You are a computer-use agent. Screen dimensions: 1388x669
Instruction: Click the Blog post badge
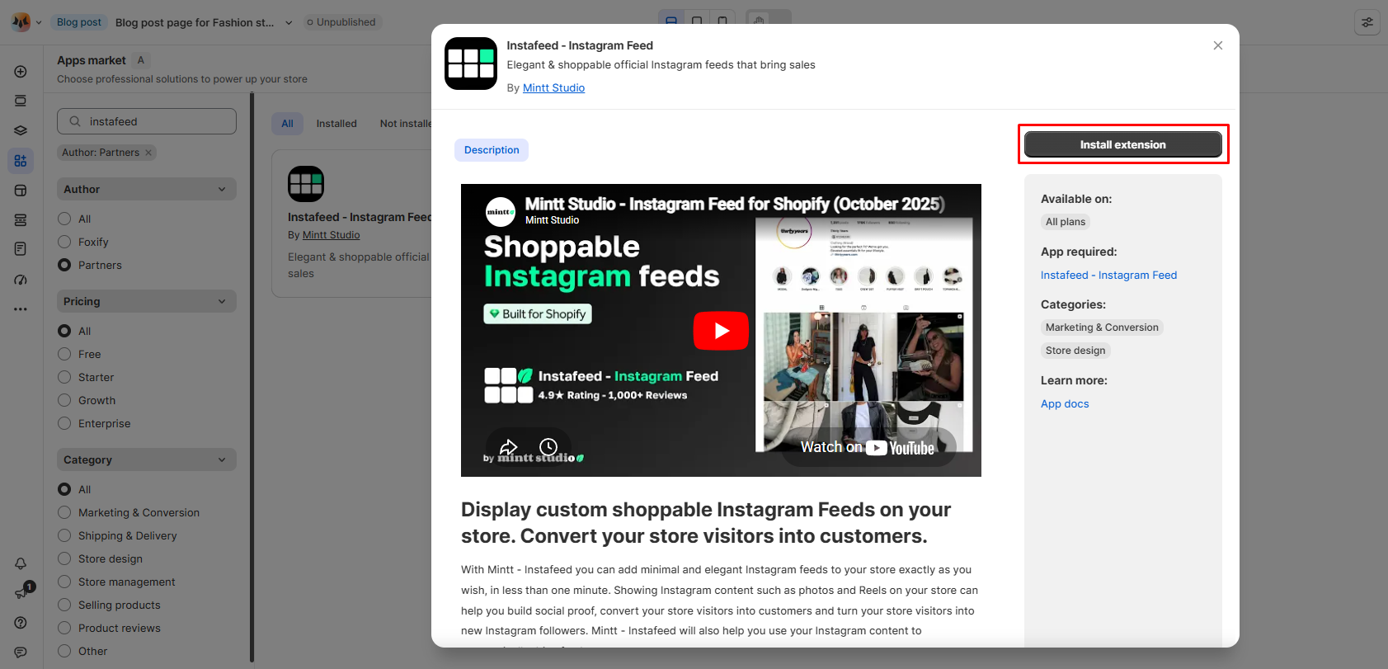79,22
